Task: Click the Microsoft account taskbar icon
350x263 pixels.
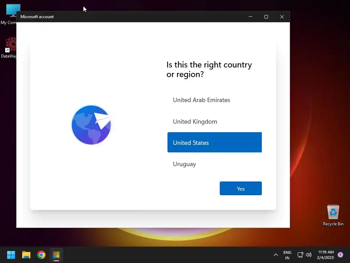Action: (x=56, y=255)
